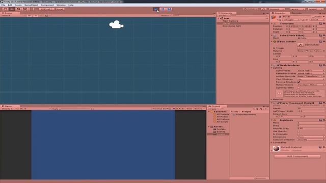
Task: Open the Reflection Probes dropdown
Action: 311,73
